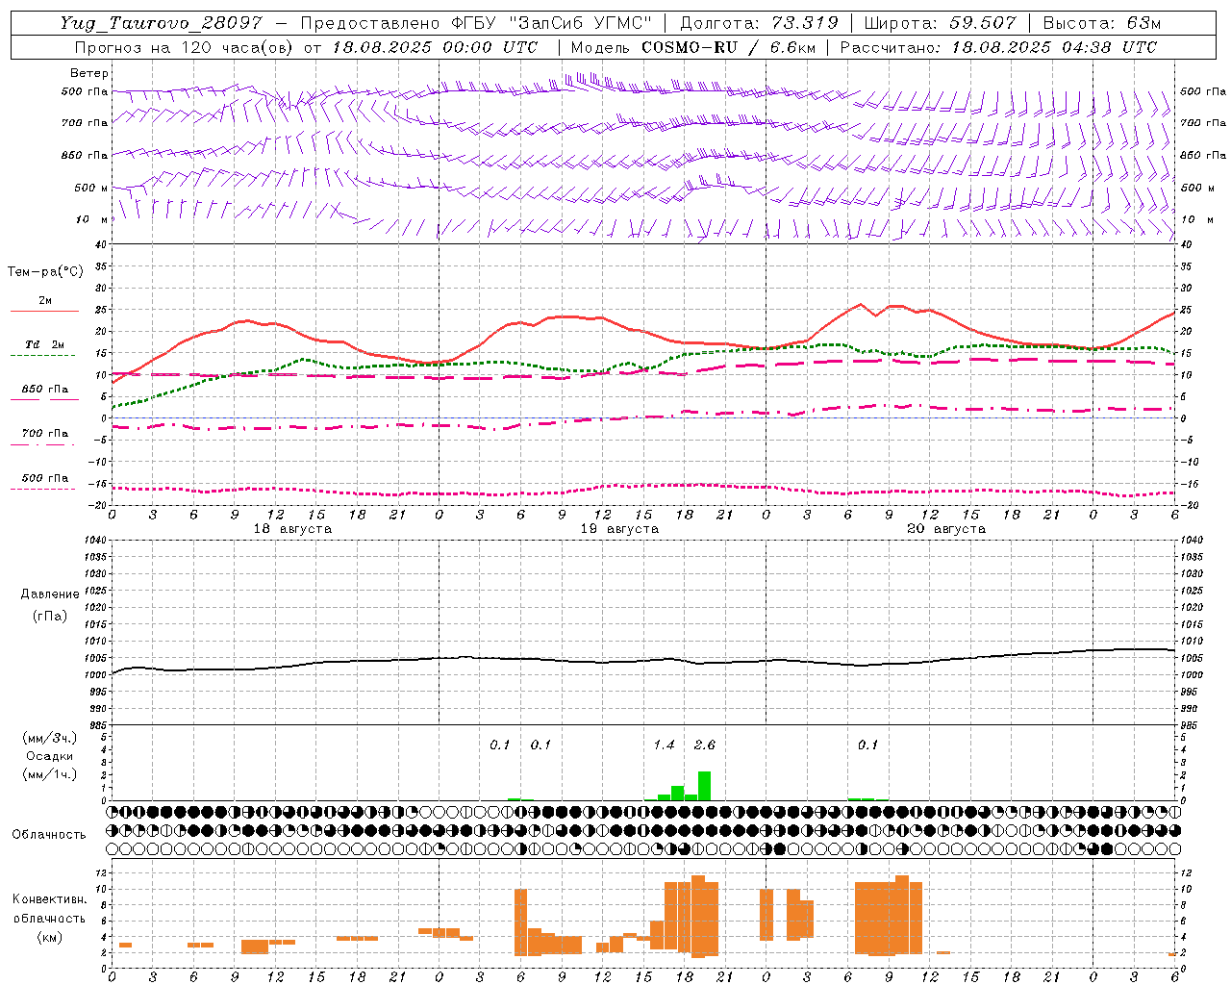Click the forecast start time 18.08.2025 00:00 UTC
The width and height of the screenshot is (1231, 985).
click(x=435, y=47)
